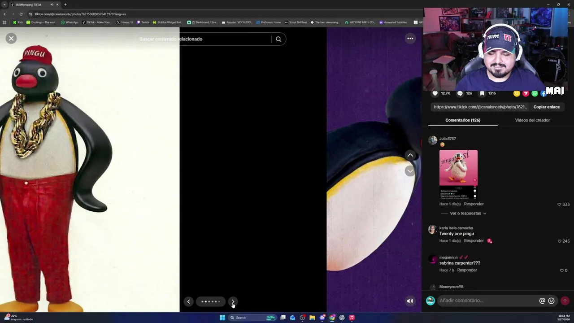Viewport: 574px width, 323px height.
Task: Show the next photo in slideshow
Action: click(x=233, y=301)
